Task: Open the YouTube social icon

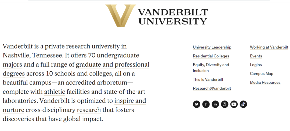Action: pyautogui.click(x=234, y=104)
